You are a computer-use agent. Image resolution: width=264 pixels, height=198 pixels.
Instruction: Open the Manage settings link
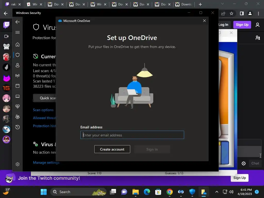(46, 162)
